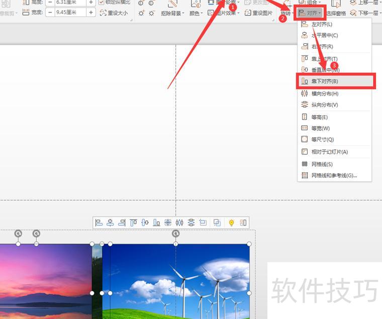The height and width of the screenshot is (319, 382).
Task: Select the purple sunset lake picture
Action: (46, 281)
